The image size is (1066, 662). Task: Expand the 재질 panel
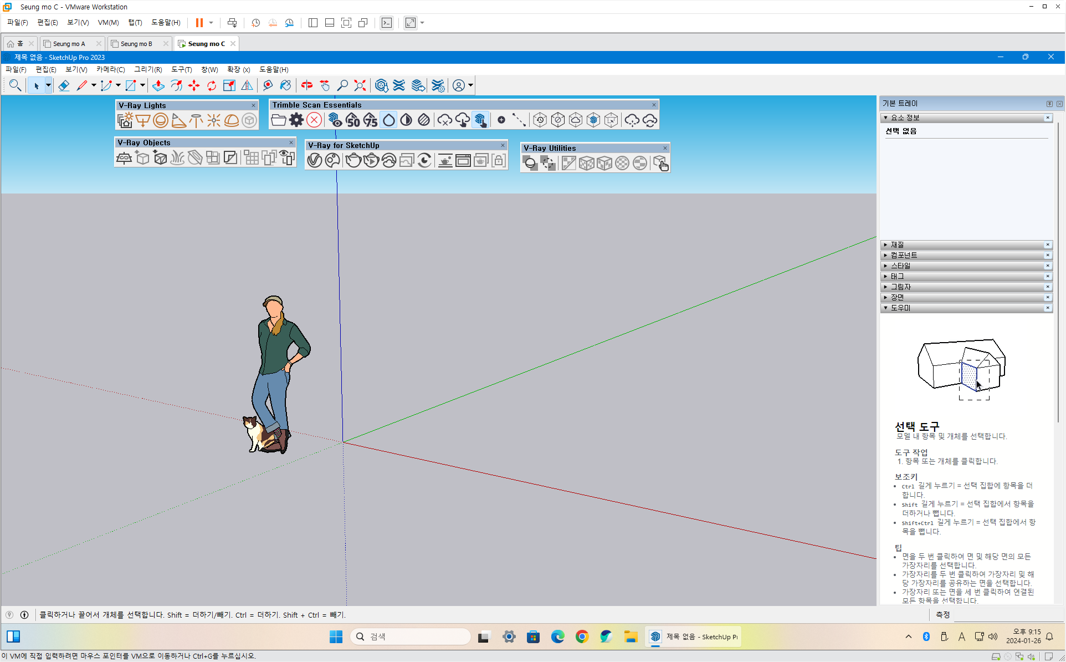(897, 245)
